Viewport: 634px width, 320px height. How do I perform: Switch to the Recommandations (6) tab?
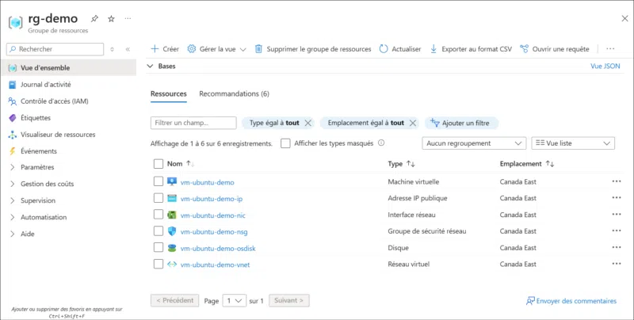pos(234,93)
